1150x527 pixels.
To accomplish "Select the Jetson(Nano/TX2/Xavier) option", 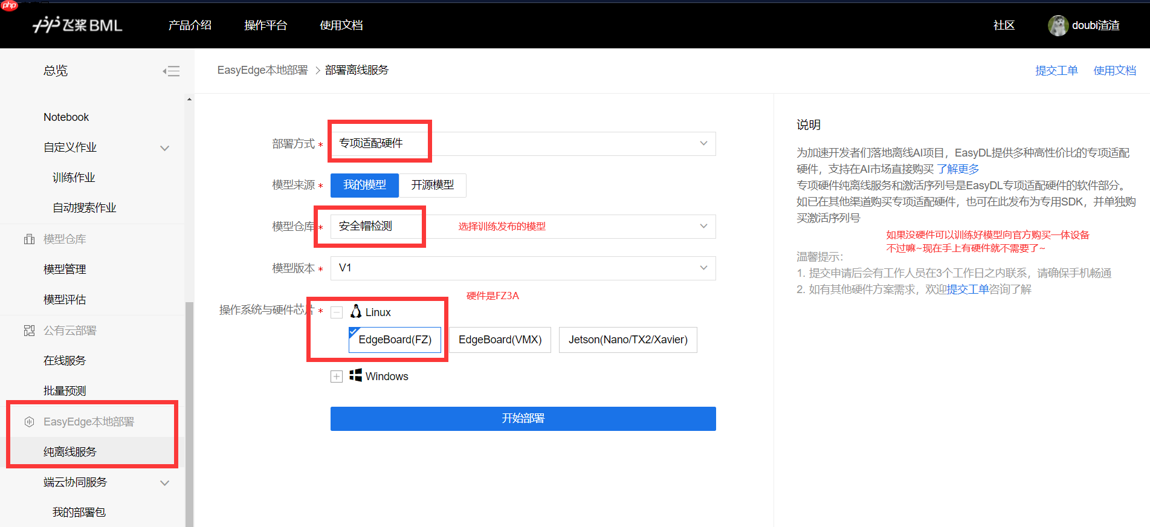I will 628,340.
